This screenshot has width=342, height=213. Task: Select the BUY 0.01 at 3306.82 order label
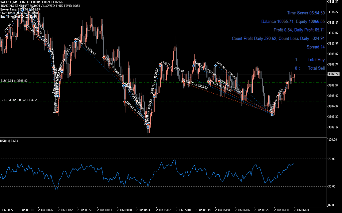pos(14,81)
